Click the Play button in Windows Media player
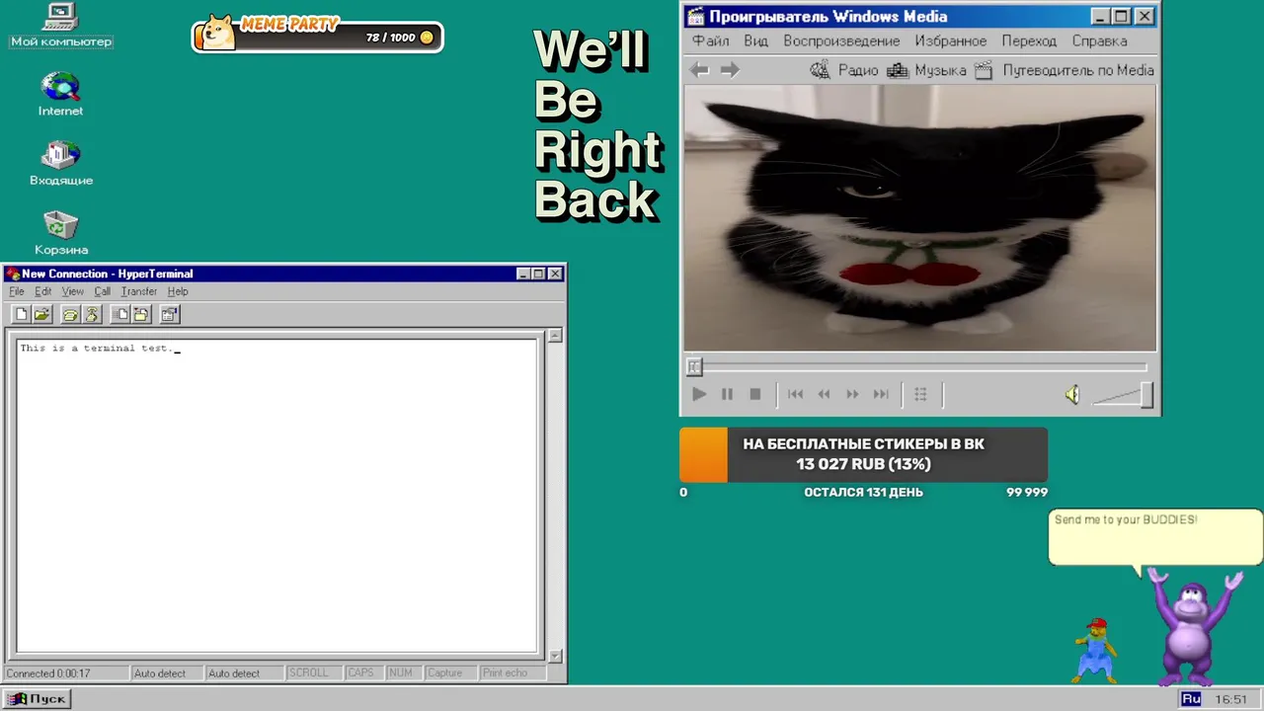This screenshot has width=1264, height=711. (699, 394)
